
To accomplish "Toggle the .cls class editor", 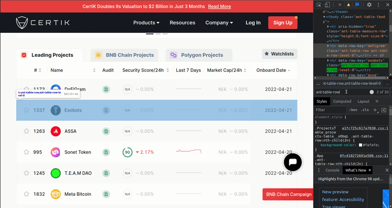I will click(x=365, y=110).
